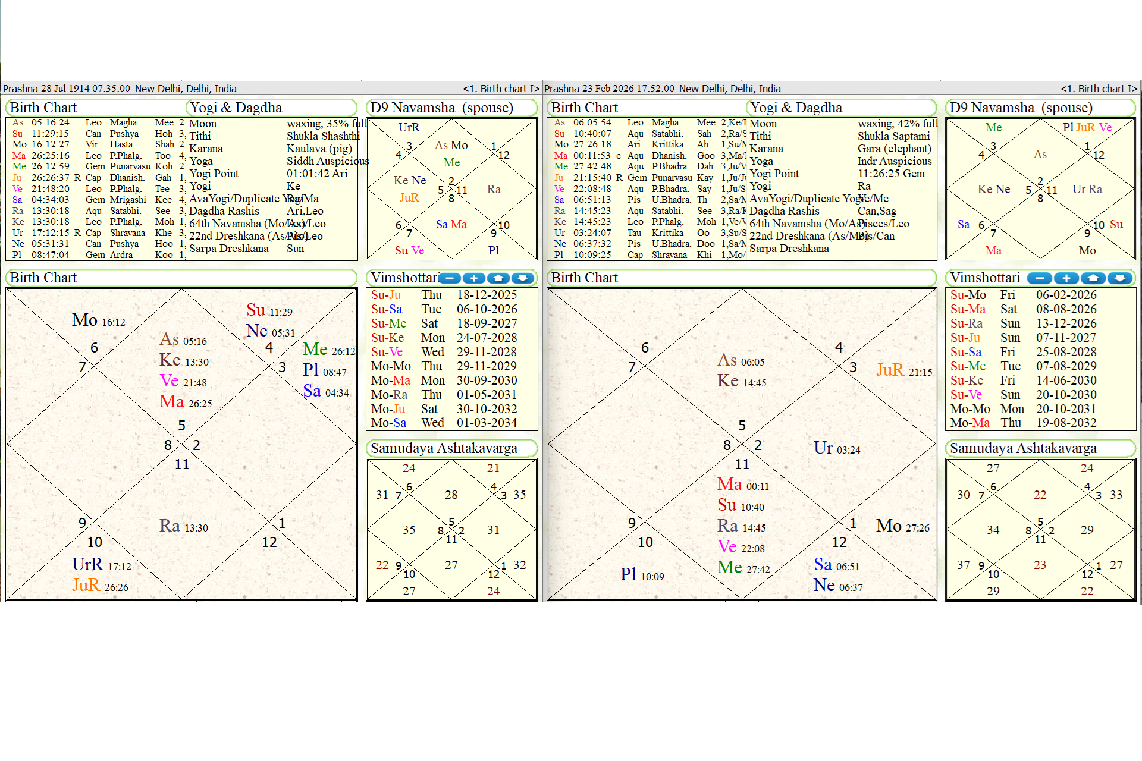This screenshot has width=1142, height=761.
Task: Click left '<1. Birth chart I>' page selector
Action: pyautogui.click(x=501, y=89)
